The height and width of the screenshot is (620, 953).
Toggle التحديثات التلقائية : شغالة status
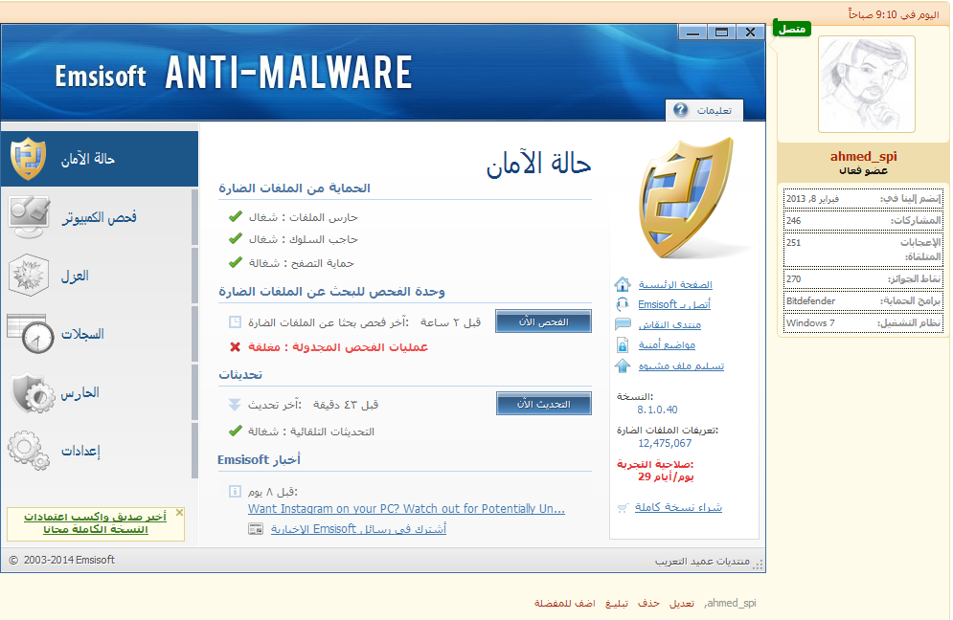[311, 432]
